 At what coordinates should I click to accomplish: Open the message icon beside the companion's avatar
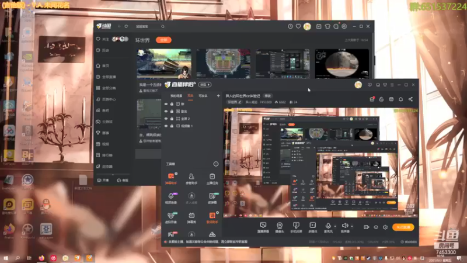pos(370,85)
